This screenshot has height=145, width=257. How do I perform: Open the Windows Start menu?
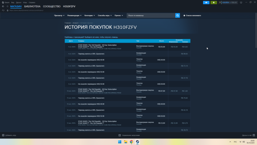pyautogui.click(x=120, y=142)
